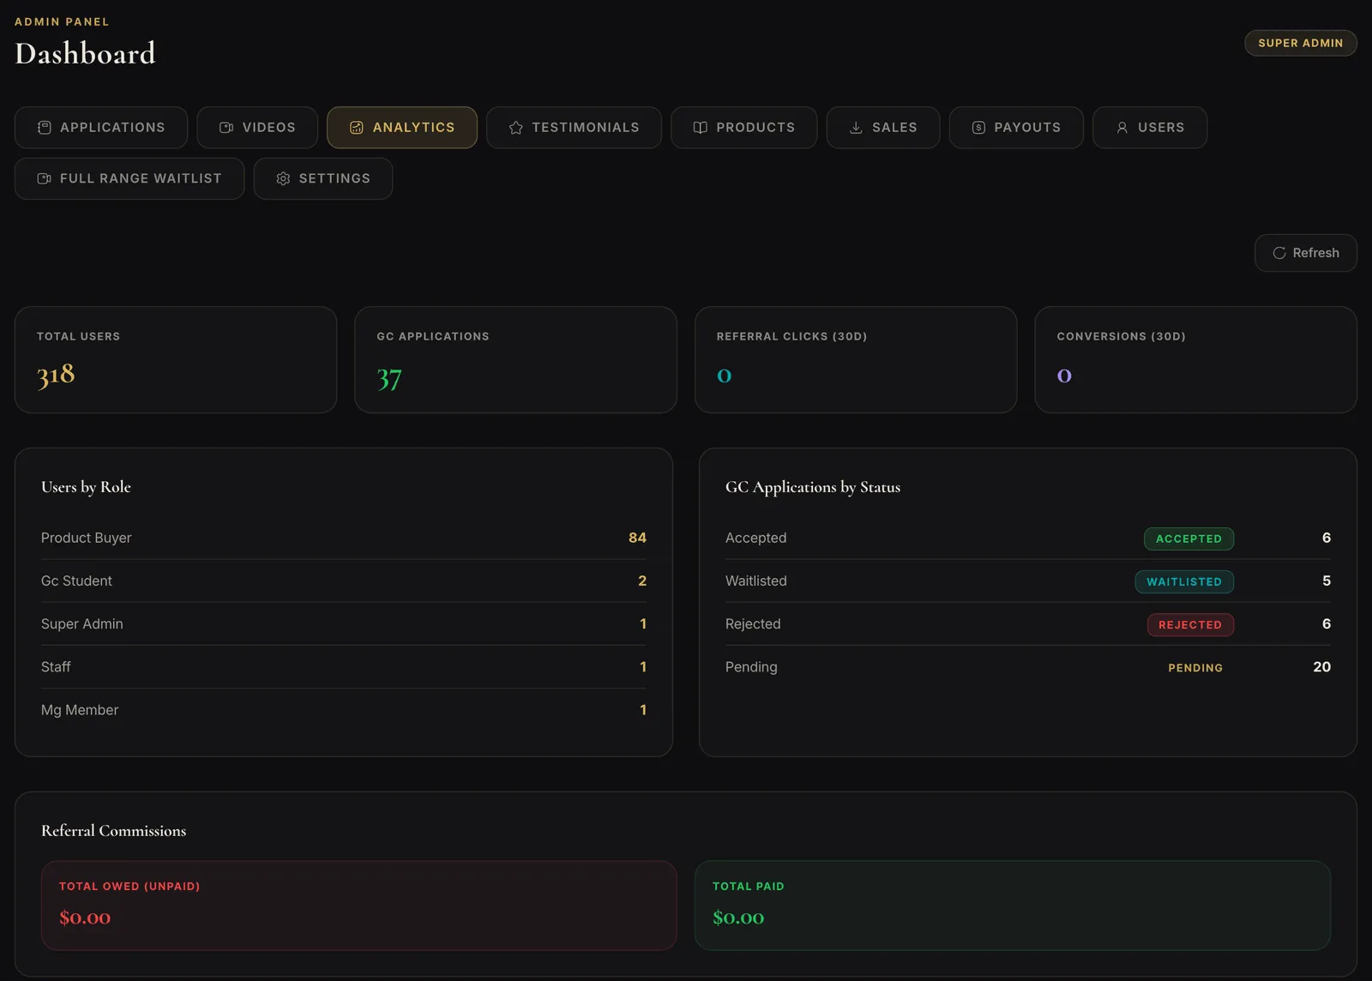The height and width of the screenshot is (981, 1372).
Task: Switch to the Payouts tab
Action: pos(1016,128)
